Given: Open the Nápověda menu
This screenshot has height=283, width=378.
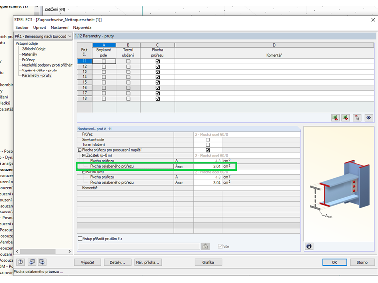Looking at the screenshot, I should [82, 28].
